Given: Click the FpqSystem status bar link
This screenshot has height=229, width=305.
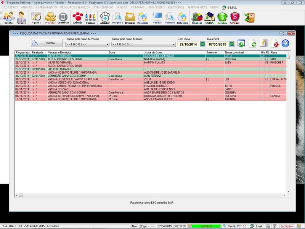Looking at the screenshot, I should pyautogui.click(x=287, y=226).
